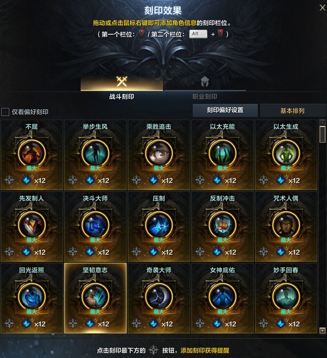327x358 pixels.
Task: Click scrollbar down arrow of engraving list
Action: coord(322,330)
